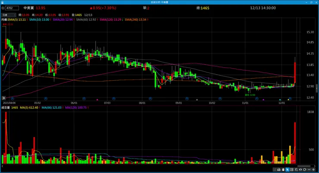The image size is (319, 173).
Task: Expand the double-chevron panel at chart left
Action: tap(3, 98)
